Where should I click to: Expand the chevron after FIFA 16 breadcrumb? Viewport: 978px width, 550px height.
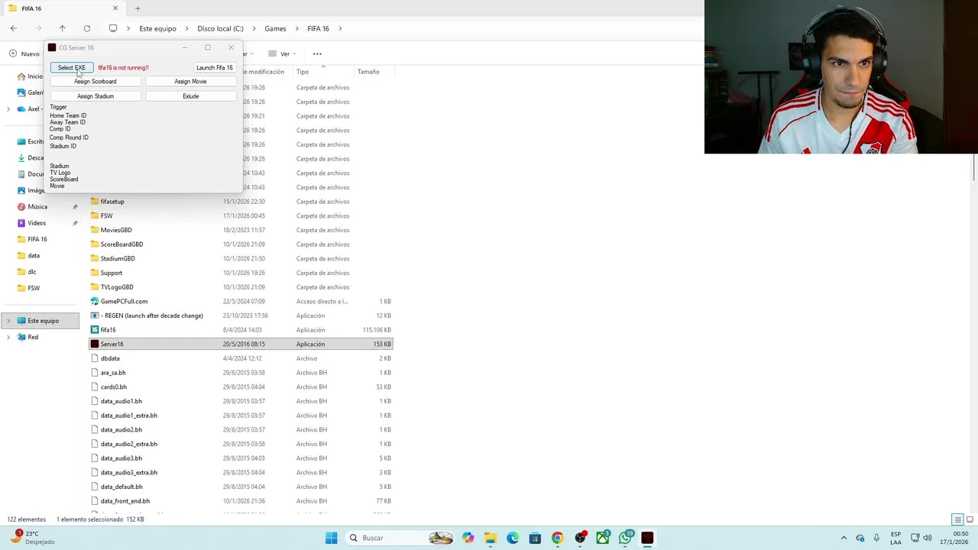(340, 28)
